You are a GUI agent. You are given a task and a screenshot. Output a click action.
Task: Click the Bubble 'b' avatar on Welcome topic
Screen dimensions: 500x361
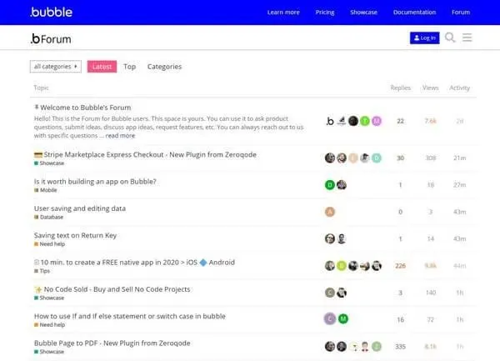pyautogui.click(x=330, y=121)
